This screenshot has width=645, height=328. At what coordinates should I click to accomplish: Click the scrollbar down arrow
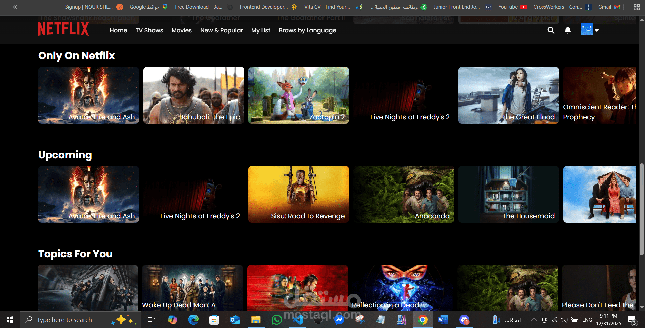coord(642,307)
